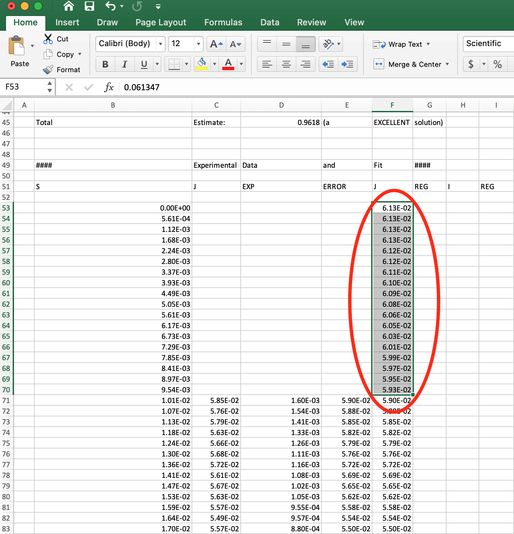Cancel the formula entry with the X

point(69,87)
